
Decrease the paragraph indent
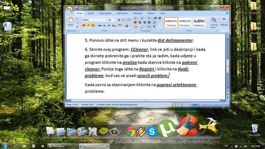coord(155,18)
